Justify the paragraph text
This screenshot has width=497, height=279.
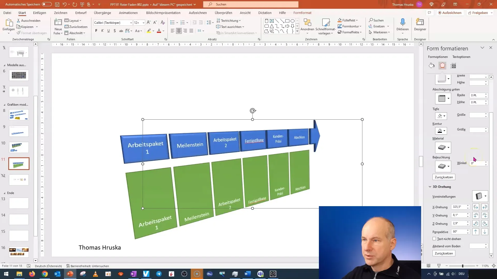[191, 31]
